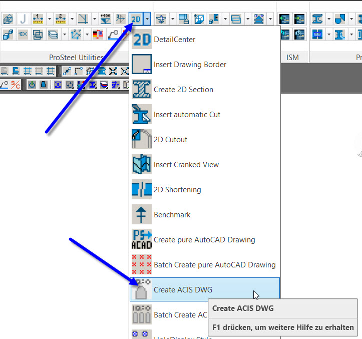Open dropdown beside stacked layers icon

(x=65, y=35)
